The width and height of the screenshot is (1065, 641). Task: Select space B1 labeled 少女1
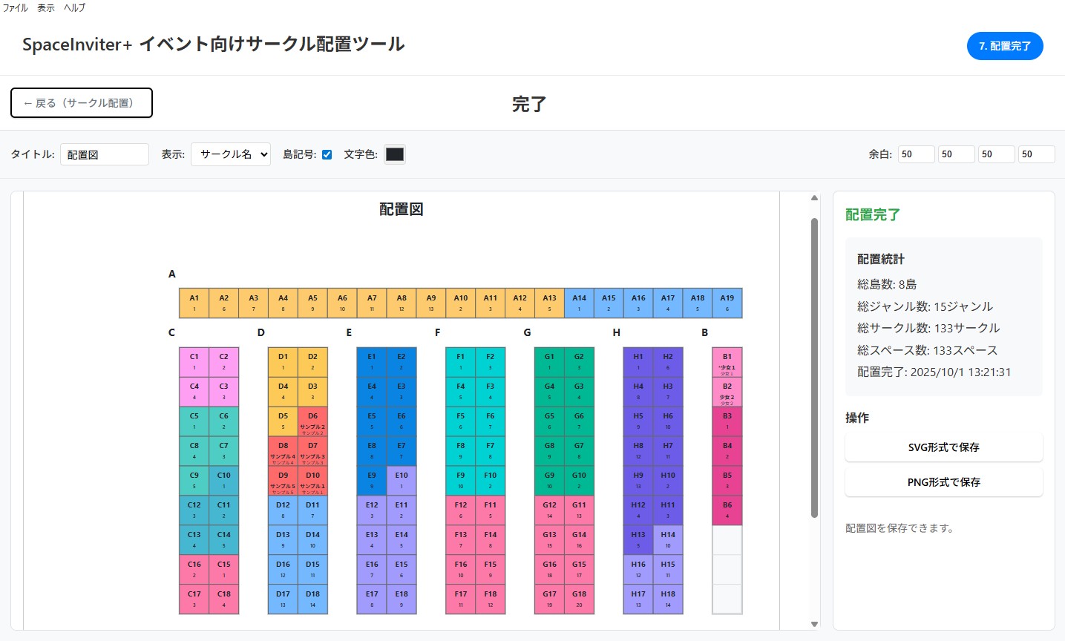727,362
